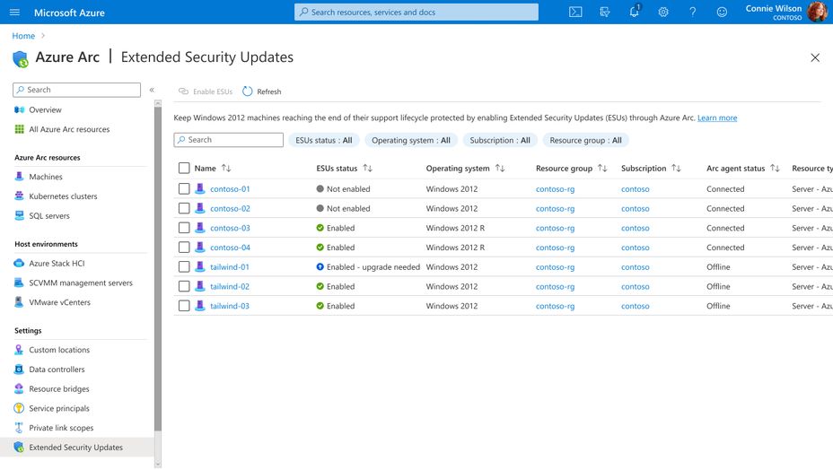
Task: Click the Service principals key icon
Action: [19, 408]
